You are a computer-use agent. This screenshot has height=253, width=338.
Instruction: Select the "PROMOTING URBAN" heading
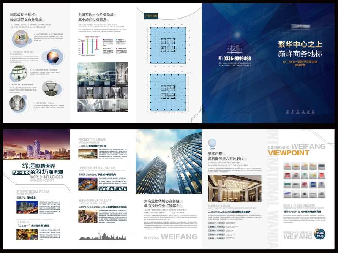(x=92, y=140)
